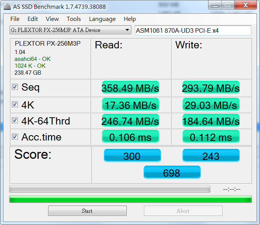The image size is (260, 225).
Task: Click the total score 698 field
Action: pyautogui.click(x=171, y=173)
